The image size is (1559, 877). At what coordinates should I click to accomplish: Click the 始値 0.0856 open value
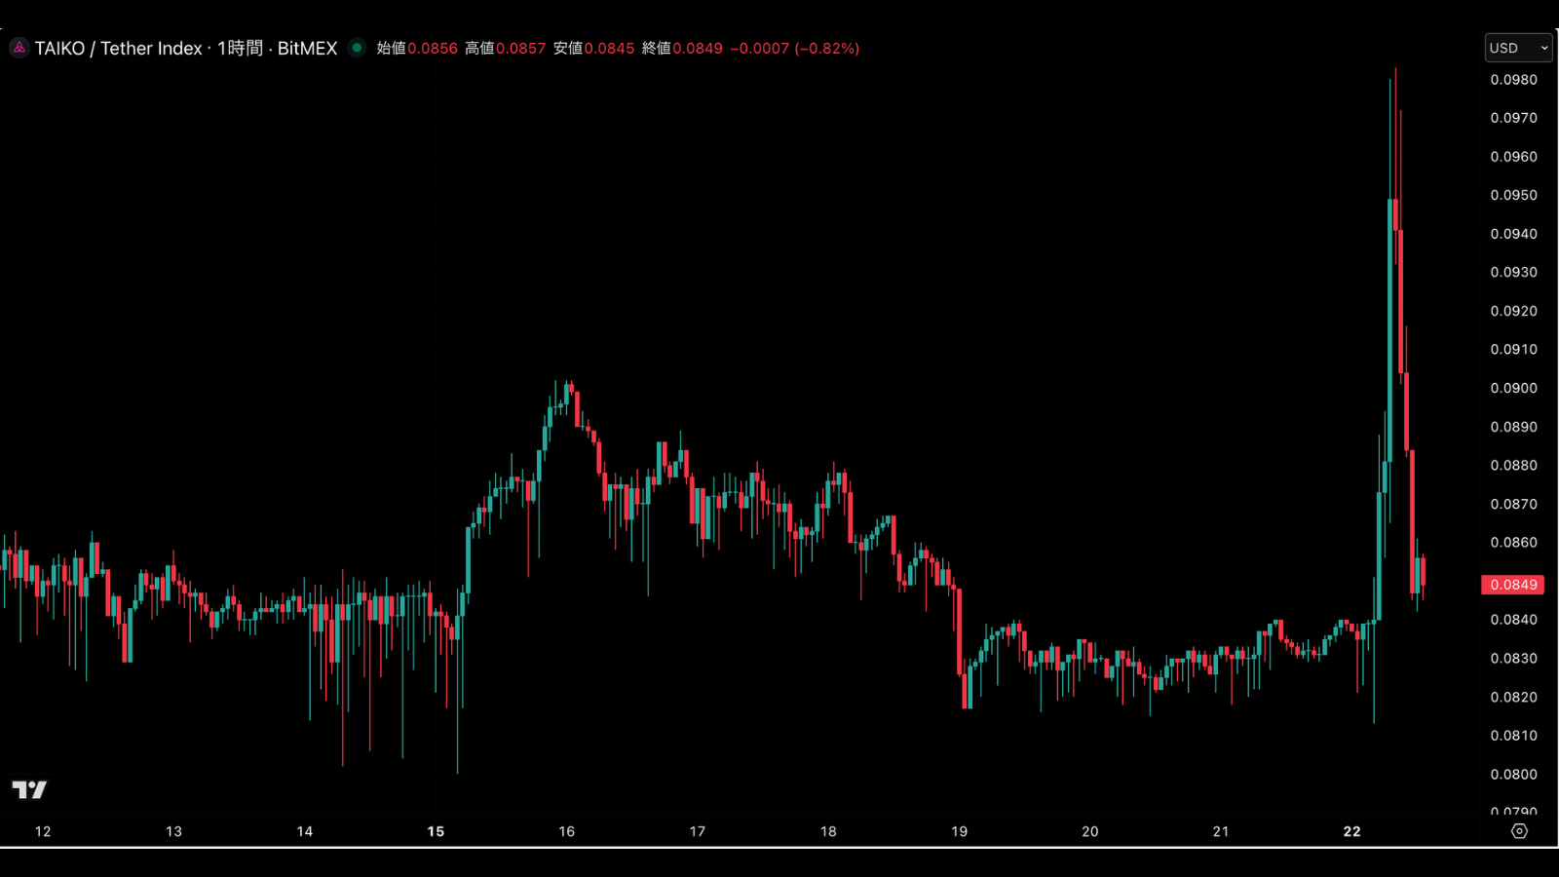(x=417, y=48)
